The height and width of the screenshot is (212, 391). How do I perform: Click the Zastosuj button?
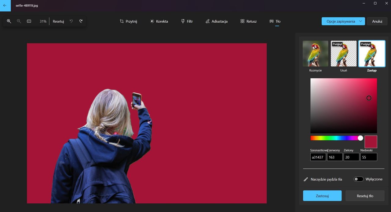(322, 196)
